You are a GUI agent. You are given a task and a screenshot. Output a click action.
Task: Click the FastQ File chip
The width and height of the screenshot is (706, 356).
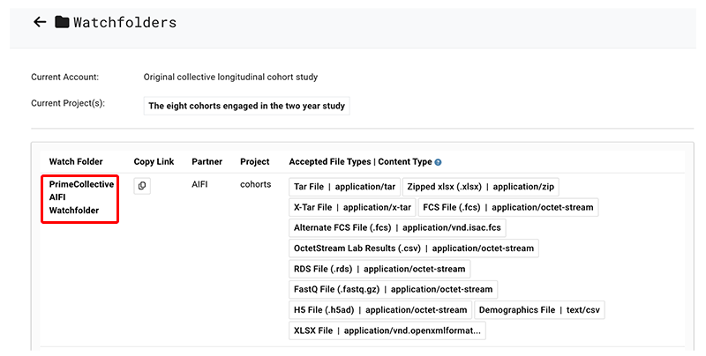[x=393, y=289]
